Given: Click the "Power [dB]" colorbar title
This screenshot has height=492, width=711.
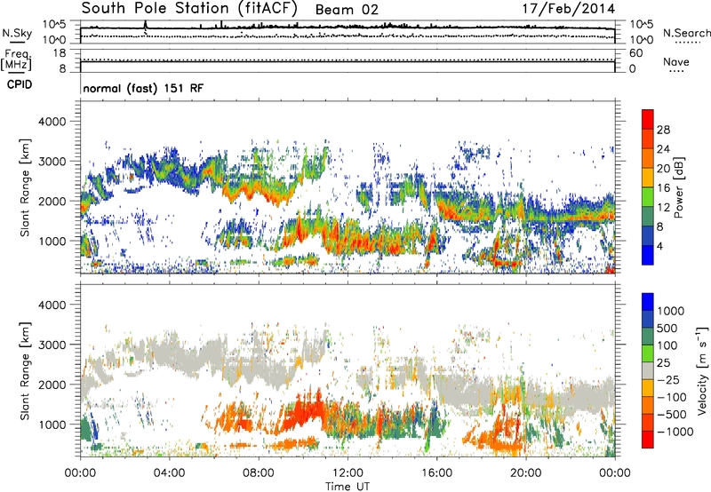Looking at the screenshot, I should (x=678, y=187).
